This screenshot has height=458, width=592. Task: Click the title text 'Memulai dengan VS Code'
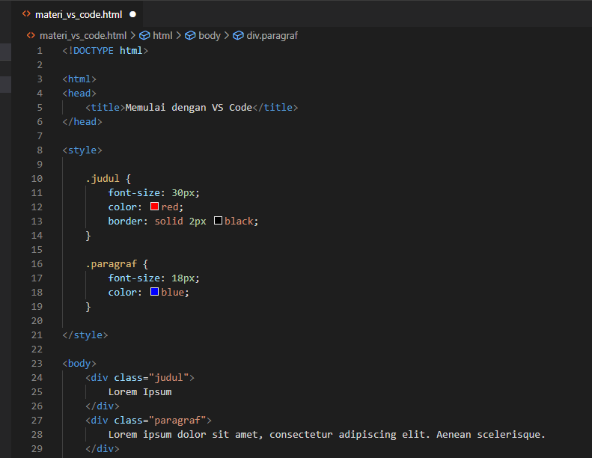click(189, 108)
